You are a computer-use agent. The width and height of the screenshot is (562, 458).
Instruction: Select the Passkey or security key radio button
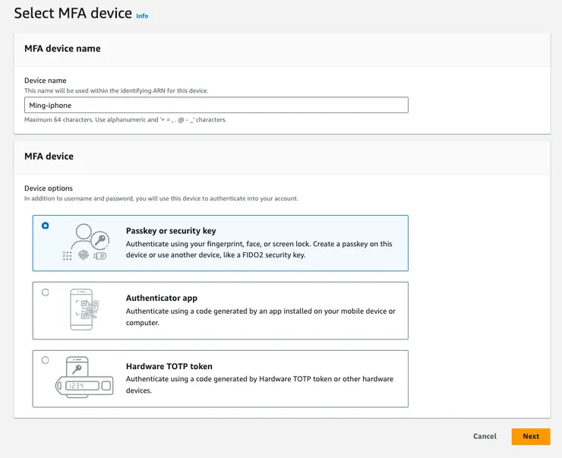(x=46, y=226)
